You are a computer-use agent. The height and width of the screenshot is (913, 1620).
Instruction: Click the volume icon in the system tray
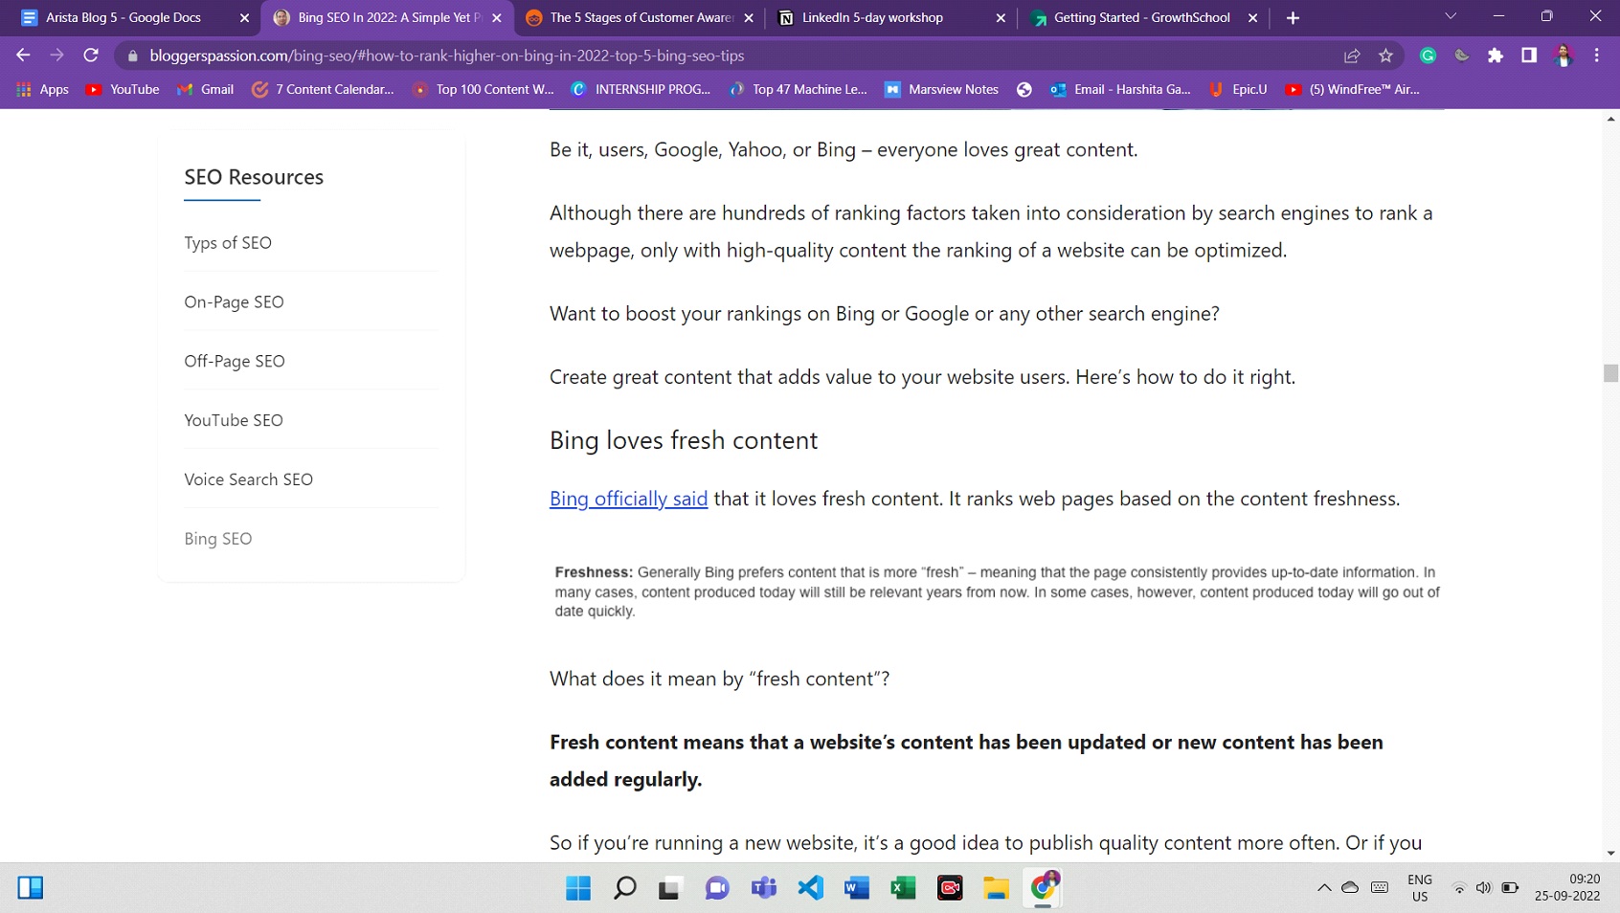pyautogui.click(x=1483, y=888)
